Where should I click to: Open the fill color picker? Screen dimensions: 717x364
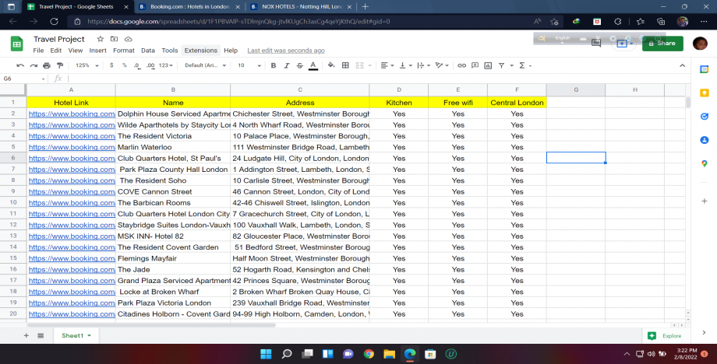331,65
